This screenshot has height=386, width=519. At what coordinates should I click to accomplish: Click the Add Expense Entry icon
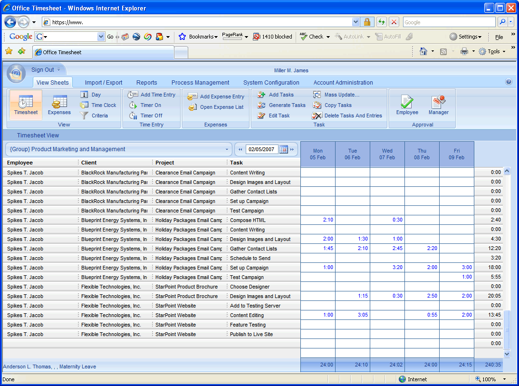(192, 96)
